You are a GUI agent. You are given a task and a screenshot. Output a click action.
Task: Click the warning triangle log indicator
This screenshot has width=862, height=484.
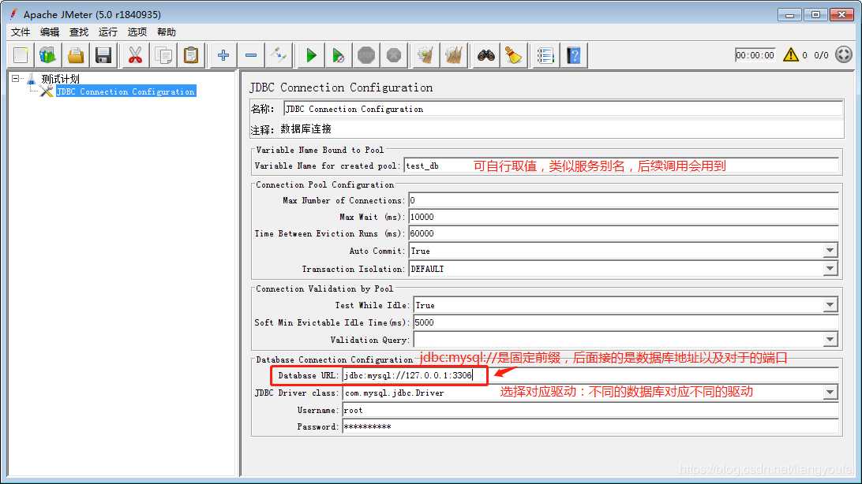point(790,55)
